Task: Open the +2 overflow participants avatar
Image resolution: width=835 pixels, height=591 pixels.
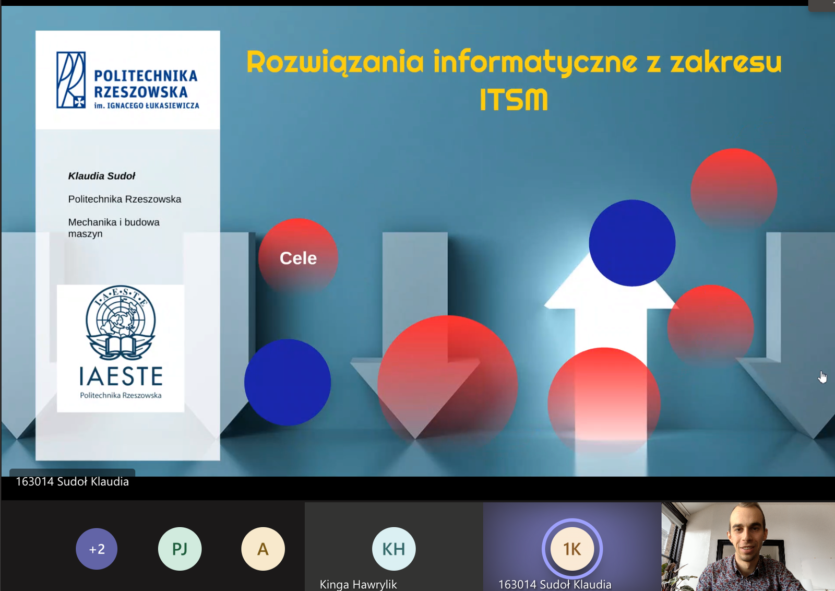Action: point(97,549)
